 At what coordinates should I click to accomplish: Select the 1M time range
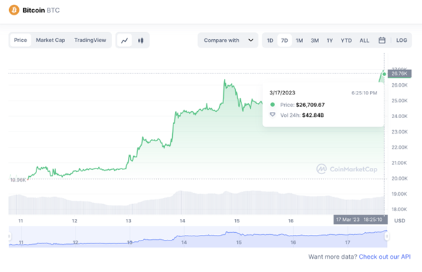point(300,41)
